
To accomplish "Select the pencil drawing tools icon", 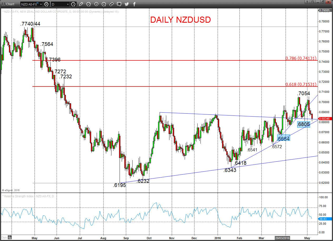I will pyautogui.click(x=81, y=4).
